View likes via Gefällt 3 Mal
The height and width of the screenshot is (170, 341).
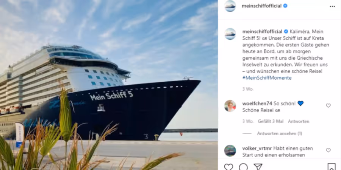[271, 121]
